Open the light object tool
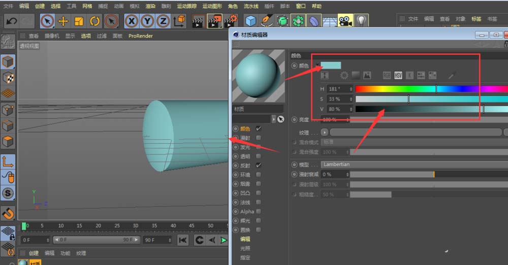Image resolution: width=508 pixels, height=265 pixels. click(361, 21)
